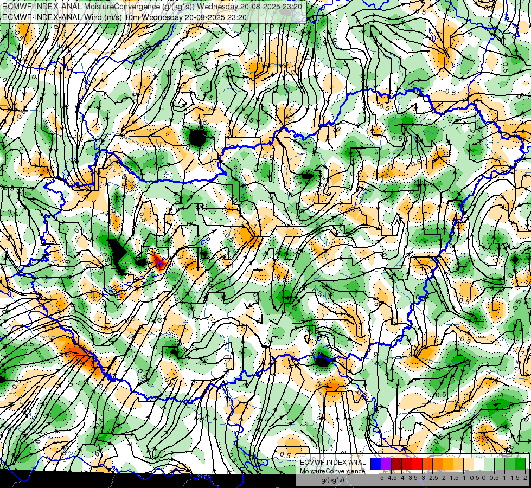This screenshot has width=531, height=488.
Task: Click the -4.5 tick label in legend
Action: coord(391,478)
